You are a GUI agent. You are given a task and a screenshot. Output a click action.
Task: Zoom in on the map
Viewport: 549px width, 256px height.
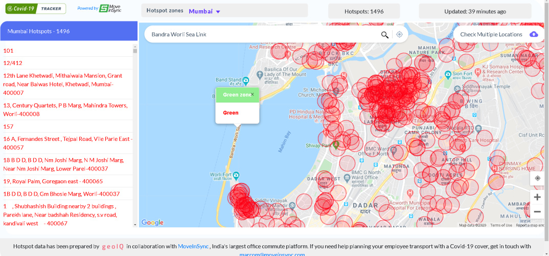(537, 197)
